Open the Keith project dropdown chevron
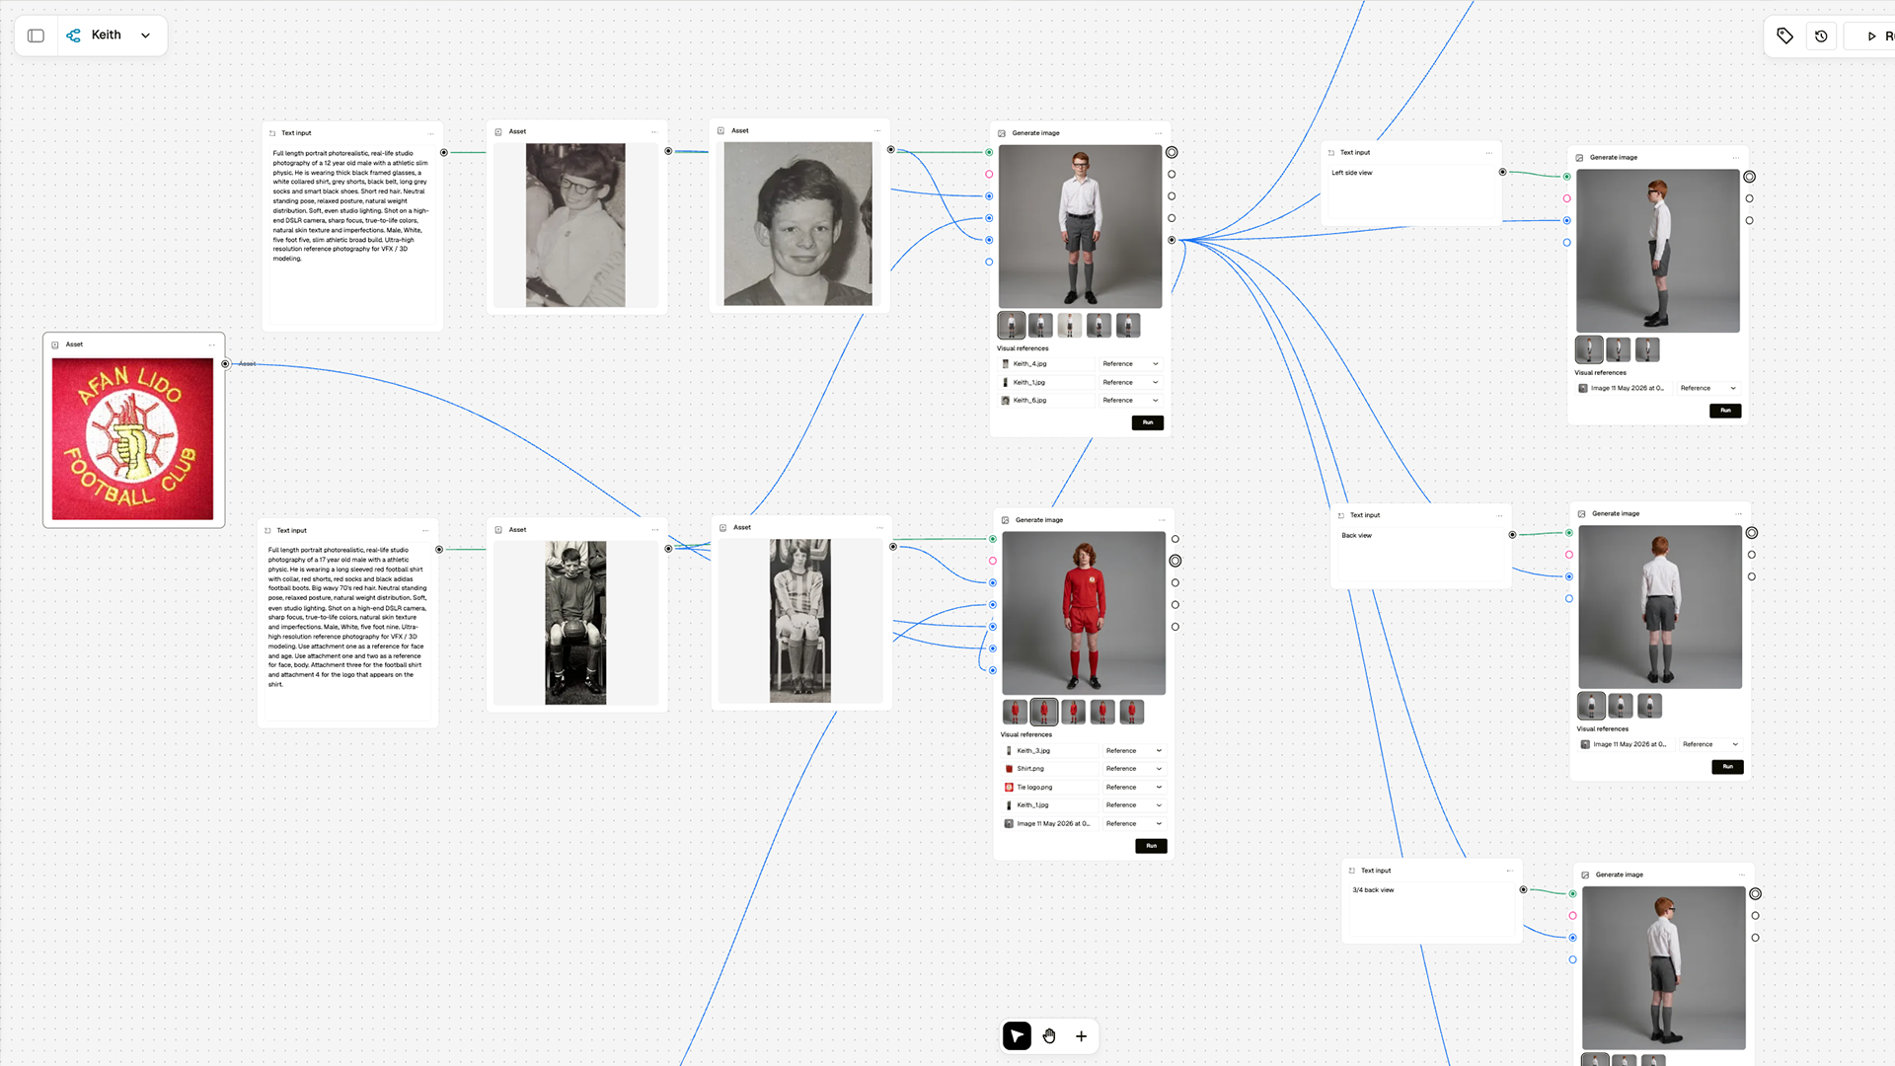 146,36
